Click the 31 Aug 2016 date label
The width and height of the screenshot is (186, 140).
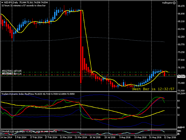[x=155, y=137]
